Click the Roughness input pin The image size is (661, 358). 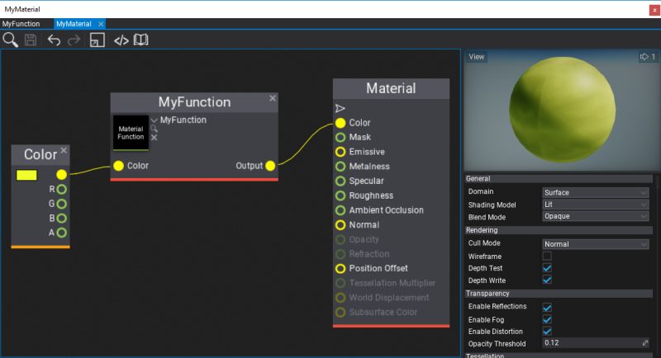340,195
